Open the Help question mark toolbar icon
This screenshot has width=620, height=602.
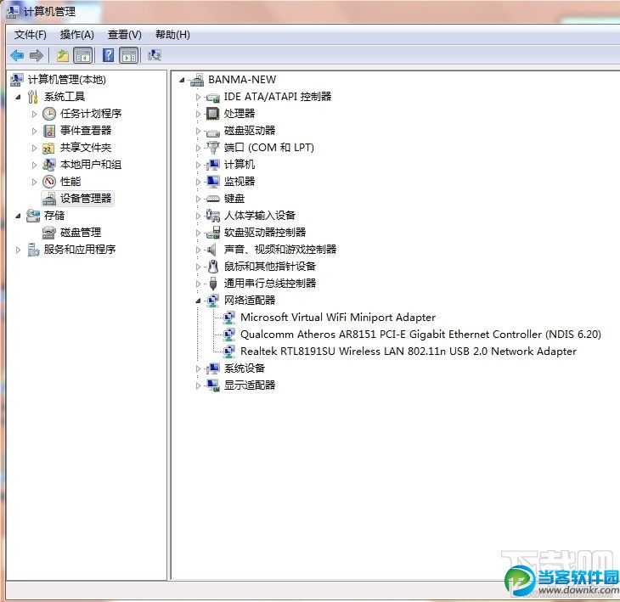108,55
